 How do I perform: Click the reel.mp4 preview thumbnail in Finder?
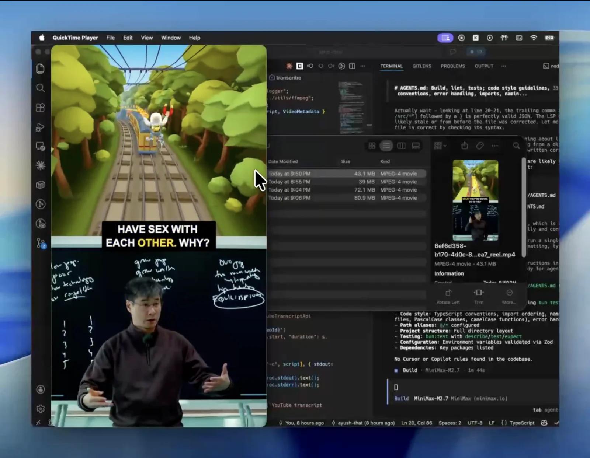click(475, 200)
